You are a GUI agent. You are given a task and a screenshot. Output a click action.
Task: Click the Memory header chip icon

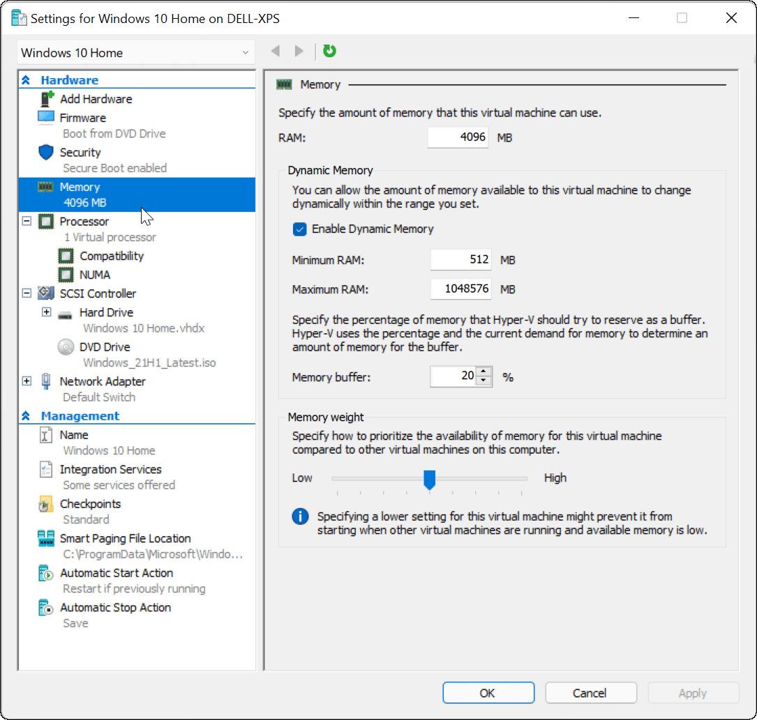pyautogui.click(x=284, y=85)
